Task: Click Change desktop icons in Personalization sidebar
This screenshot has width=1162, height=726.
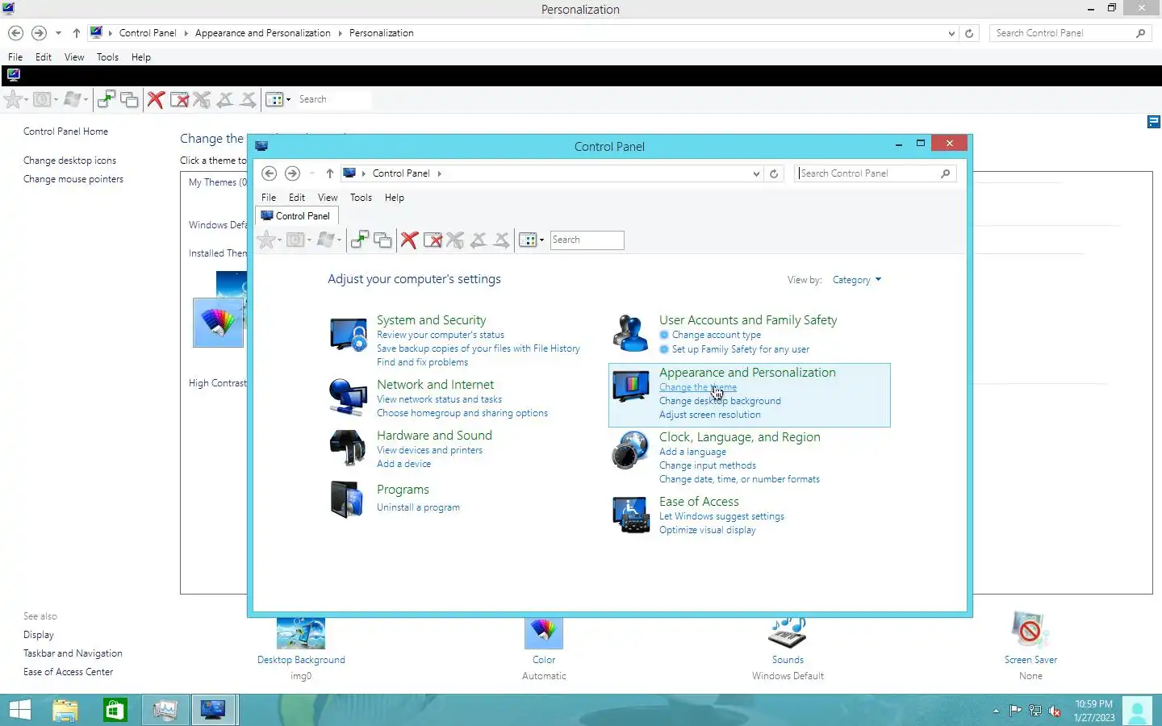Action: pos(69,161)
